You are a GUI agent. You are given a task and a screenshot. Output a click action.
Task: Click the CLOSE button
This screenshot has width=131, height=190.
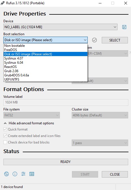click(115, 174)
